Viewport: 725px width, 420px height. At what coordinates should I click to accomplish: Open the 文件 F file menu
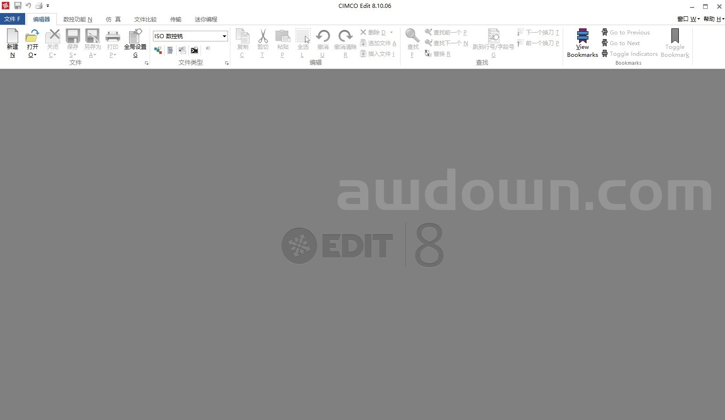coord(12,19)
